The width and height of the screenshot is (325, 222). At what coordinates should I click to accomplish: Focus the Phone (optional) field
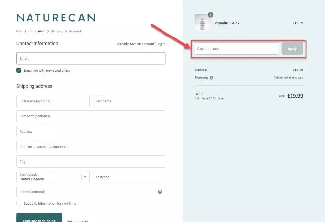(x=91, y=192)
